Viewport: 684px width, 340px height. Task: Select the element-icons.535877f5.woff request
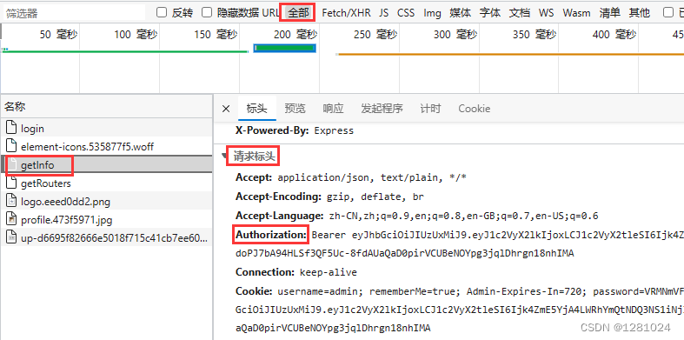point(106,147)
